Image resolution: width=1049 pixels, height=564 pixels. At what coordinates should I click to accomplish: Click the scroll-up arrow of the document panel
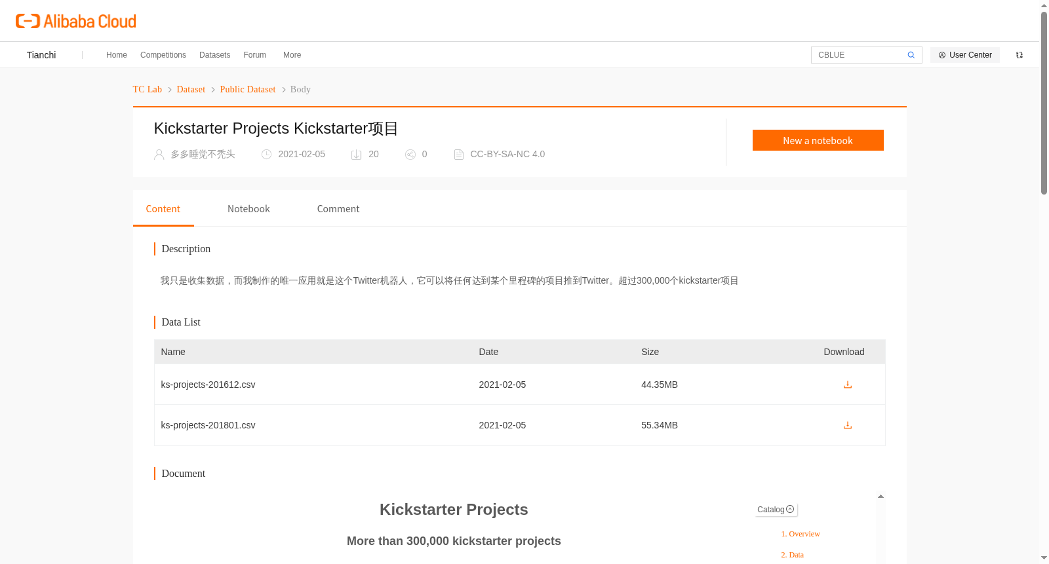click(x=881, y=497)
